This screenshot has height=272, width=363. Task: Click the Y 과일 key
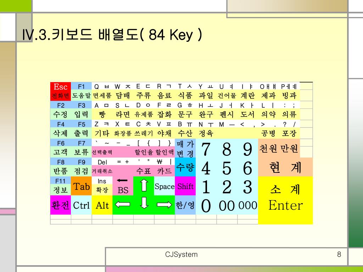pyautogui.click(x=206, y=91)
